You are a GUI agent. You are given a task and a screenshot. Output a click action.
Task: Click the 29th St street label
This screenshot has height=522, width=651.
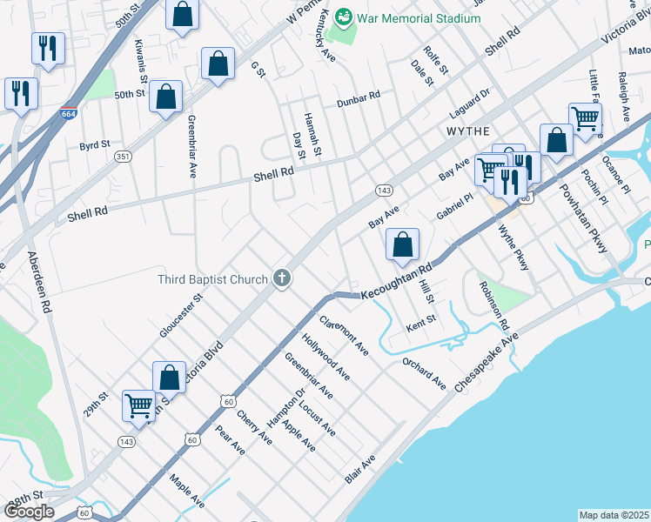(x=96, y=405)
